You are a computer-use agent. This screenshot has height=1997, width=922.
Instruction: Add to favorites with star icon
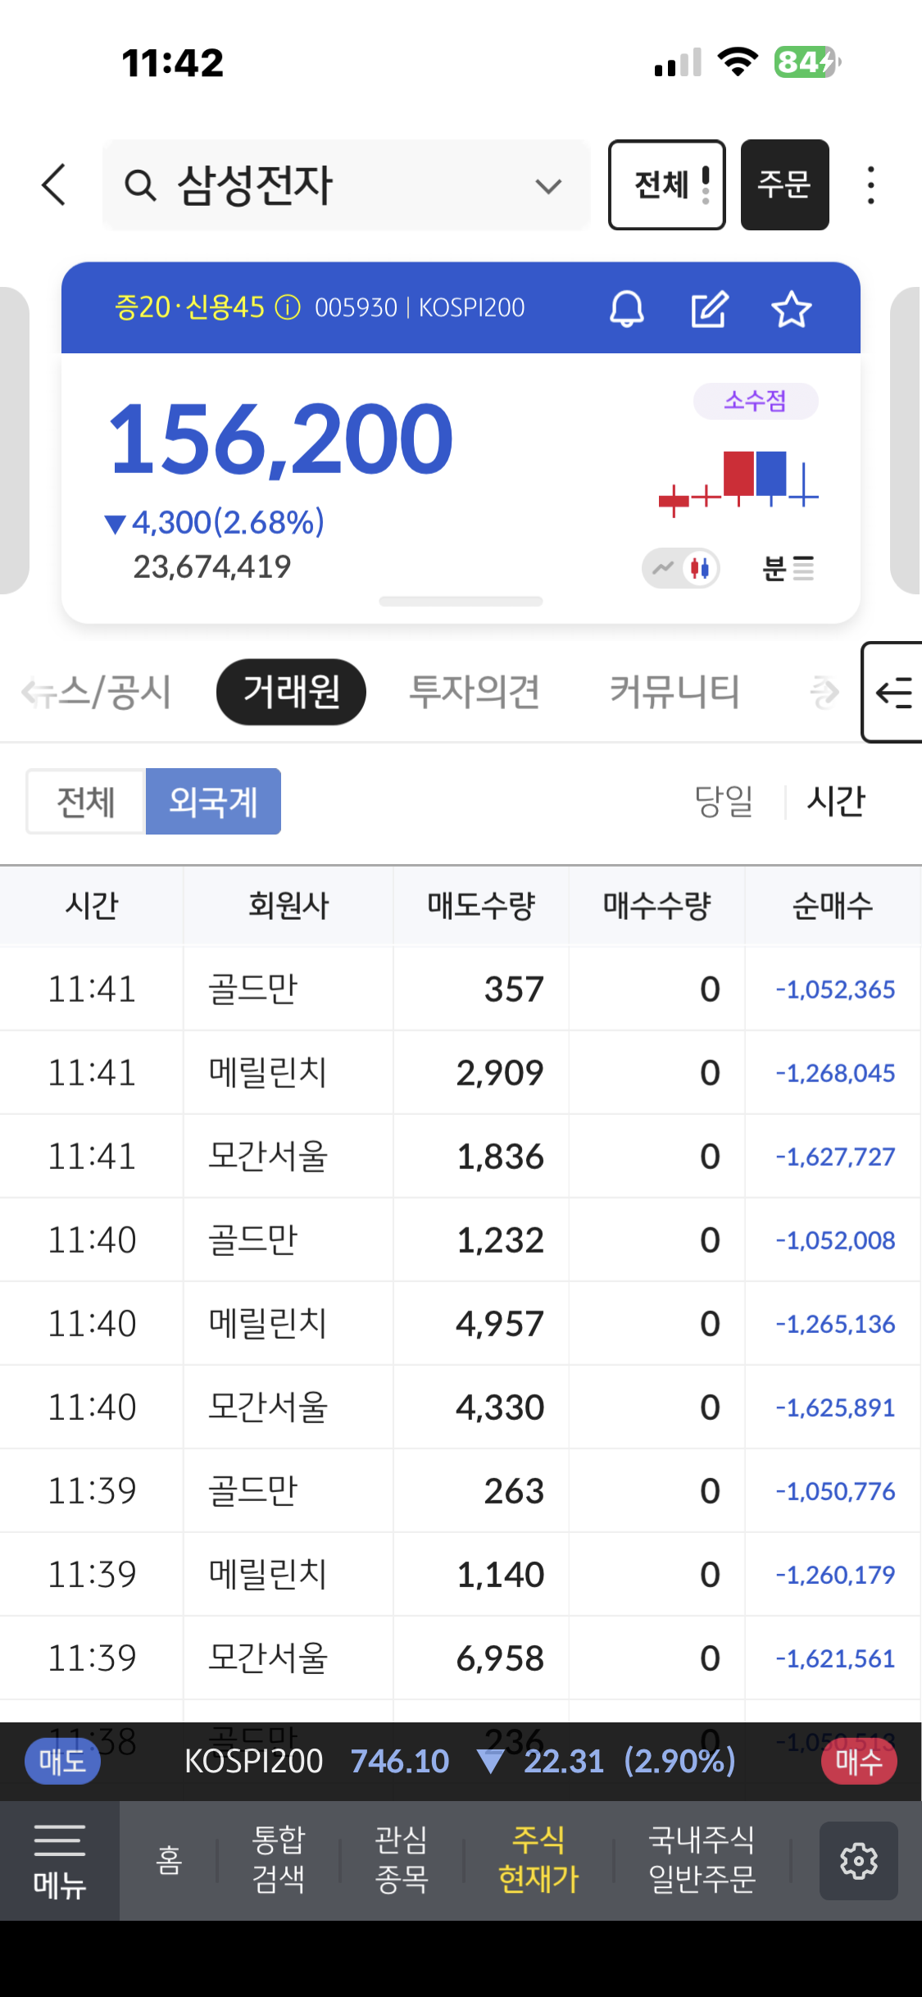[791, 309]
